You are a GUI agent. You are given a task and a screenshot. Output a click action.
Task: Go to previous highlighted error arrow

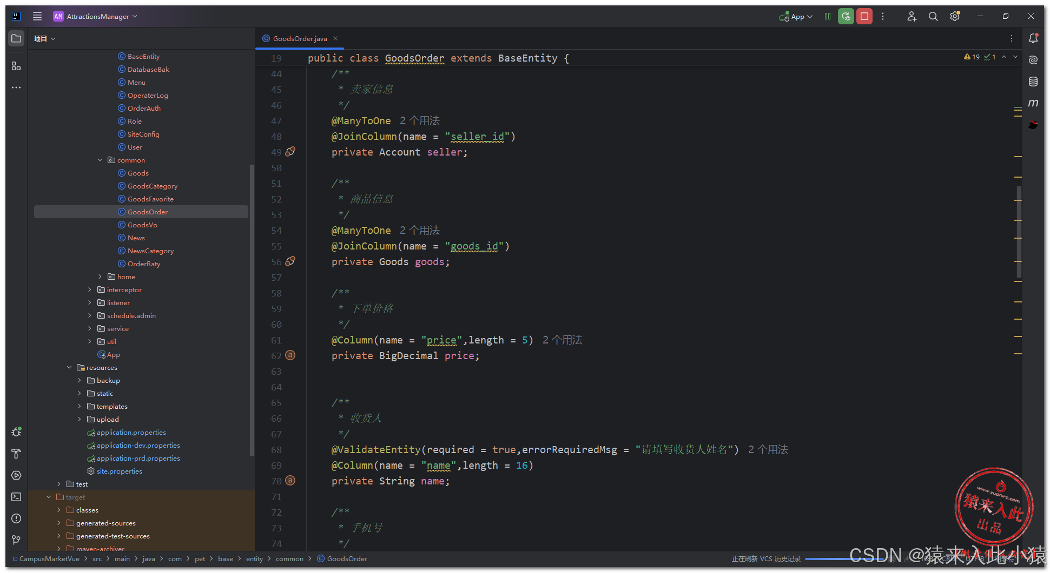pyautogui.click(x=1004, y=57)
